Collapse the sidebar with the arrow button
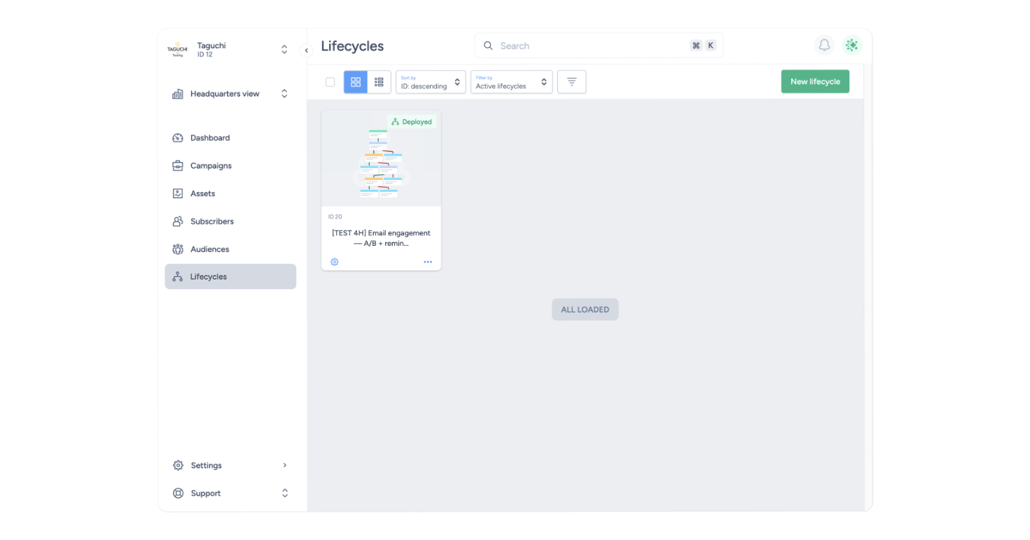The height and width of the screenshot is (540, 1030). point(306,50)
